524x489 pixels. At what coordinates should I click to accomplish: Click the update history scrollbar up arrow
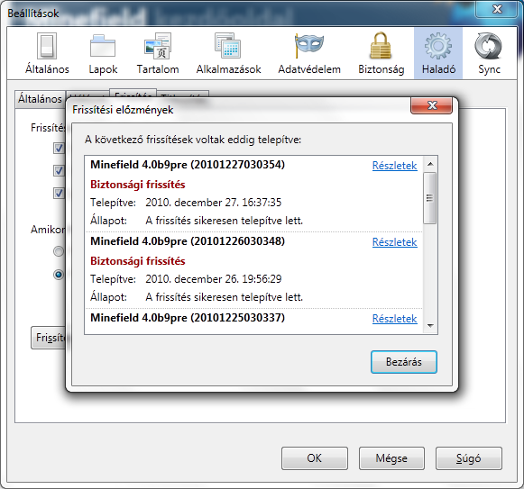tap(430, 164)
